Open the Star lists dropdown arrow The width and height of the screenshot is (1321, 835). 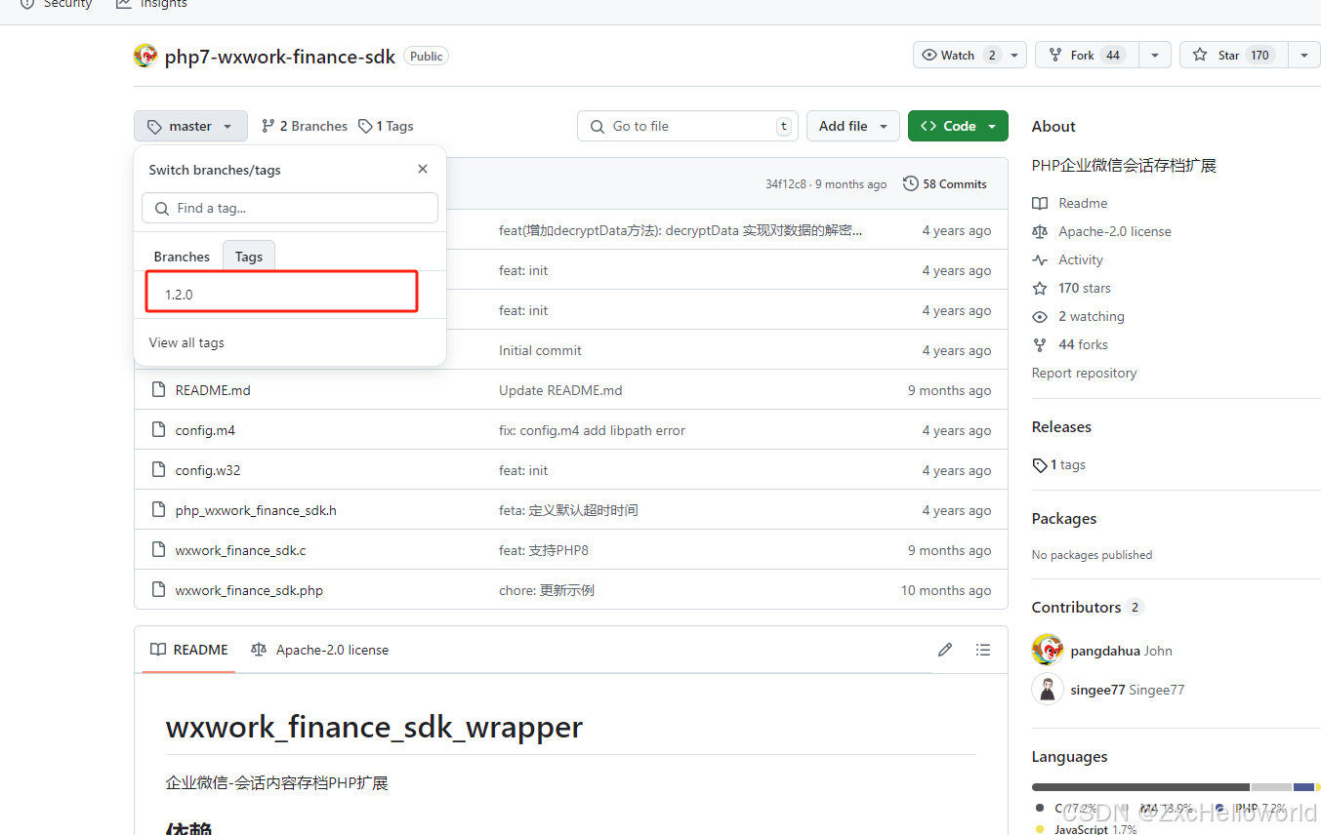(1304, 56)
